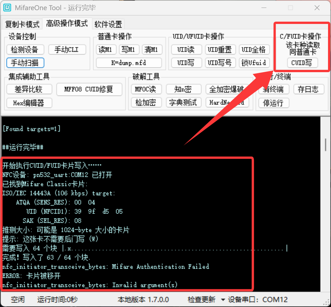Open 手动CLI command line

(x=67, y=50)
